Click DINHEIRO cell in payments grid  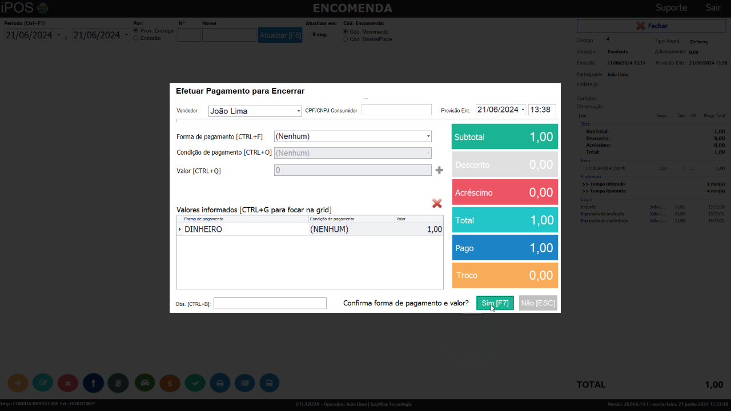[246, 229]
